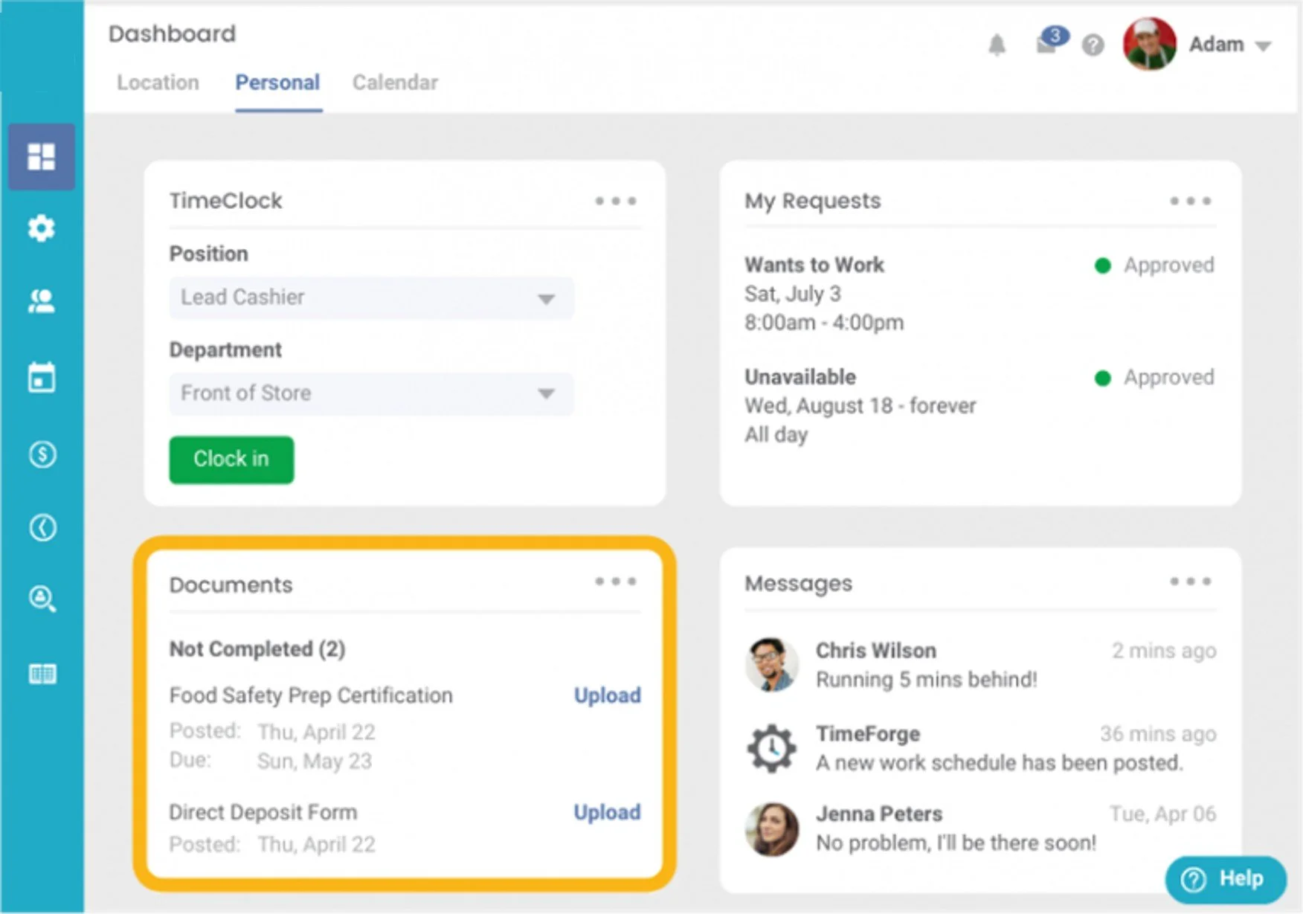Expand the Adam account dropdown arrow
Screen dimensions: 1303x914
1262,46
